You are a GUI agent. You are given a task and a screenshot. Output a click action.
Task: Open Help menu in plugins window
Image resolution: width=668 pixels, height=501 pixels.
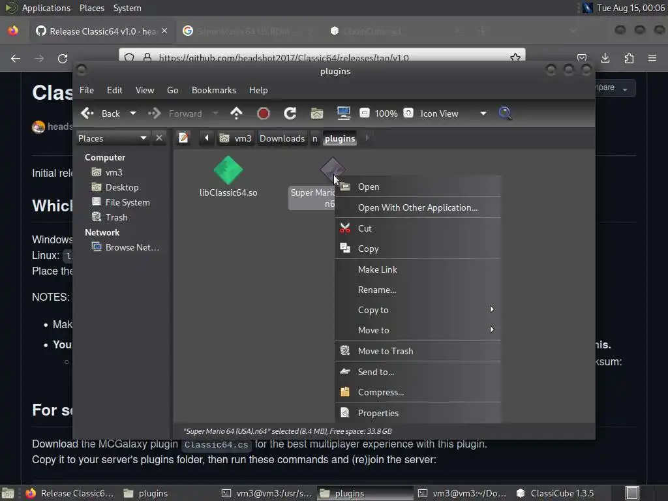point(258,90)
